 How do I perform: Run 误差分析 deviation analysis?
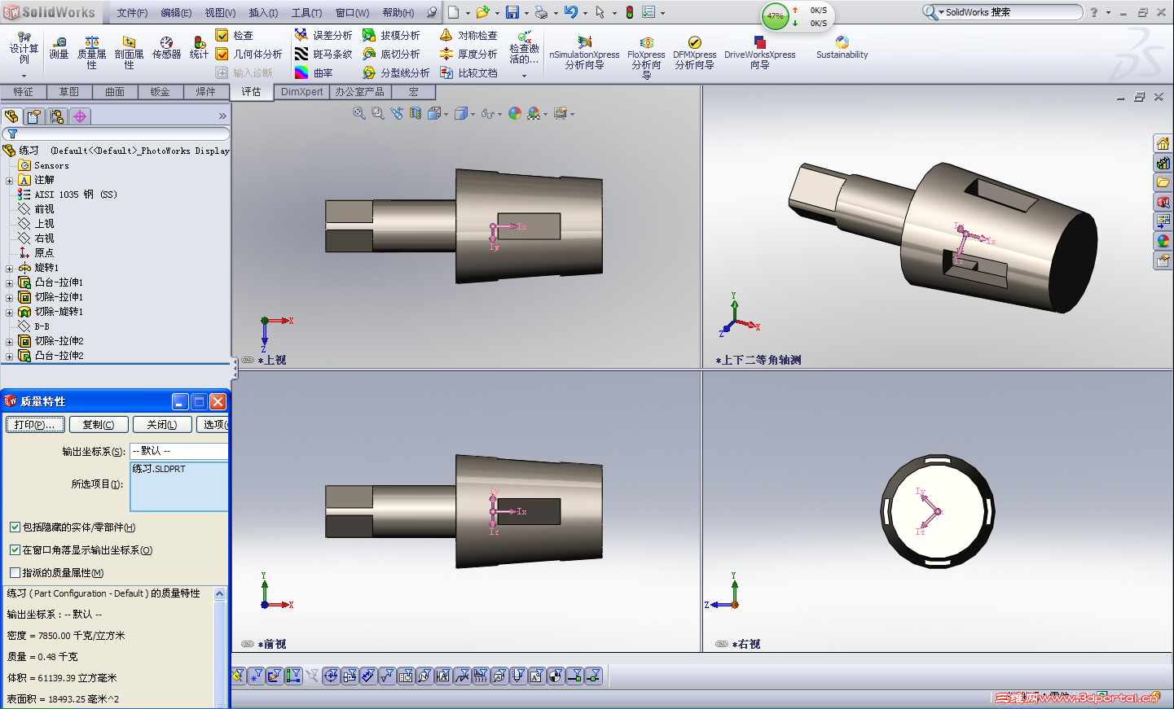(323, 36)
